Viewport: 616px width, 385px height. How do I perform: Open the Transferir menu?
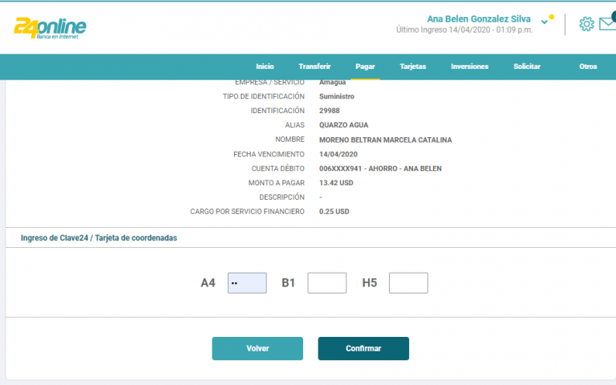click(x=314, y=67)
